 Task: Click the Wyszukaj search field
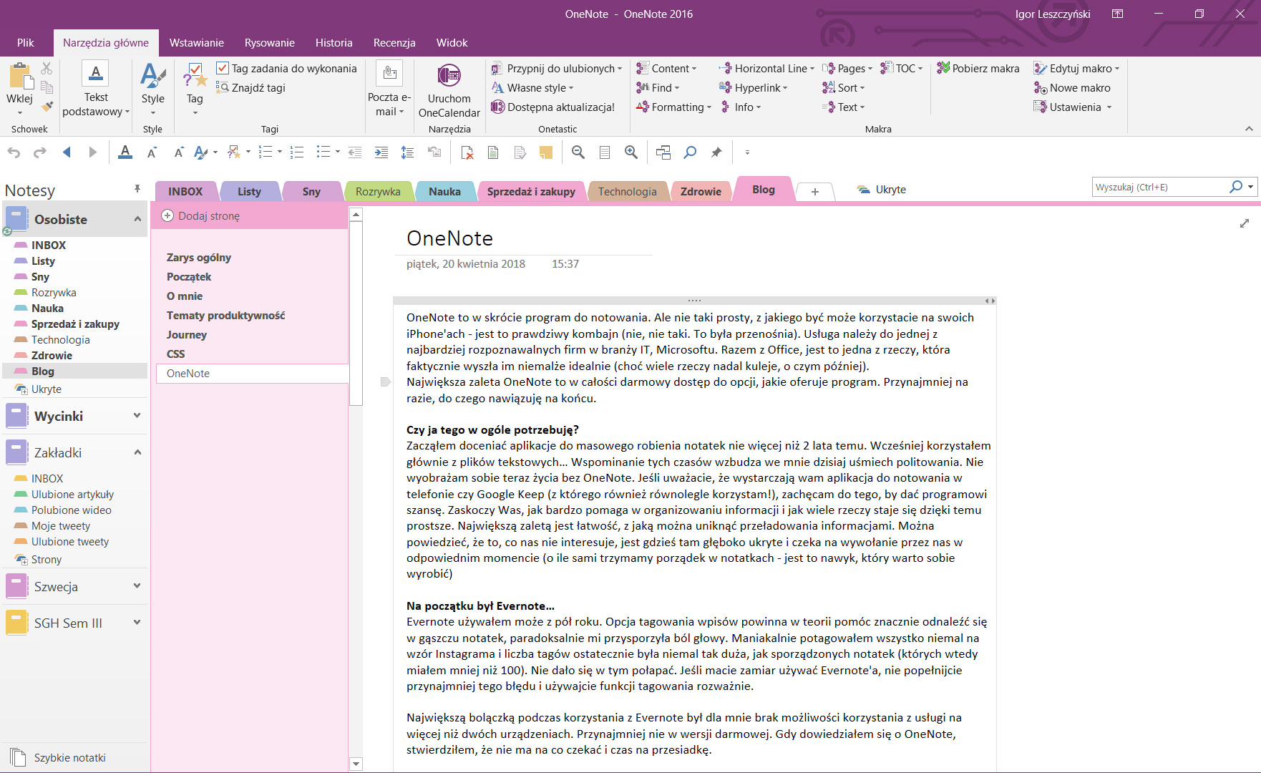coord(1161,187)
